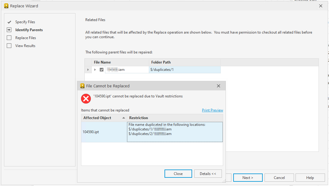Open Print Preview of restricted items

[212, 110]
